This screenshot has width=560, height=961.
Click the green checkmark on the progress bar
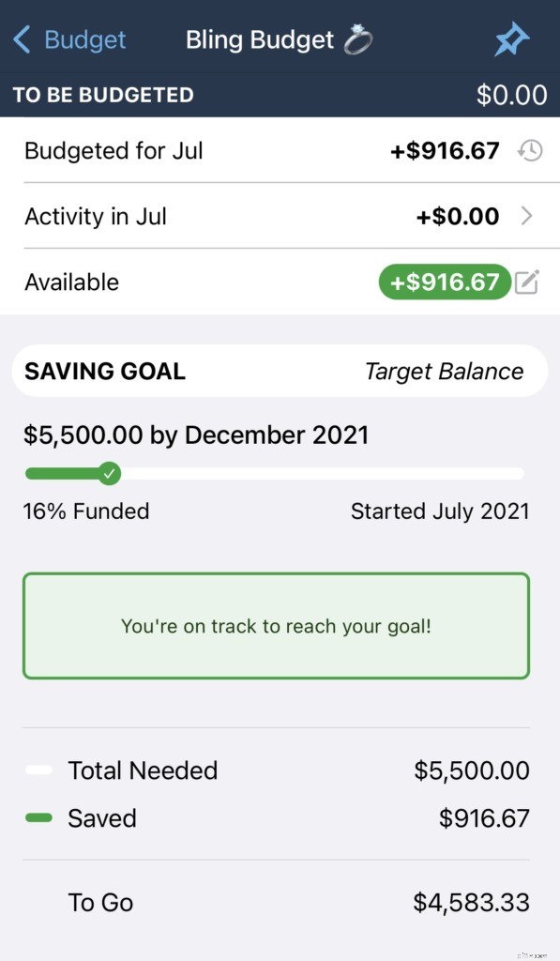tap(110, 473)
